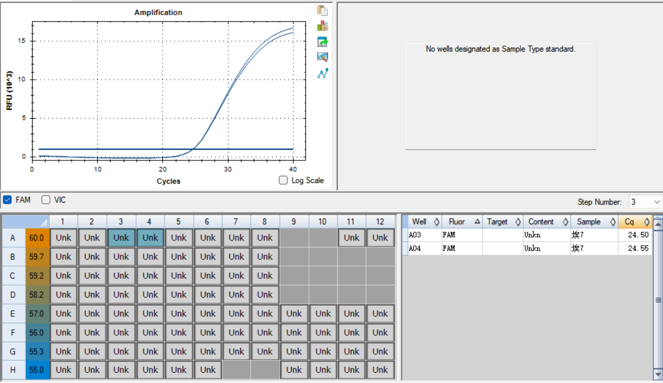This screenshot has height=383, width=663.
Task: Click the Cq value 24.55
Action: [x=639, y=248]
